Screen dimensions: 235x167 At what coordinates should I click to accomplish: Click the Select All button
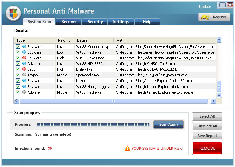click(207, 116)
